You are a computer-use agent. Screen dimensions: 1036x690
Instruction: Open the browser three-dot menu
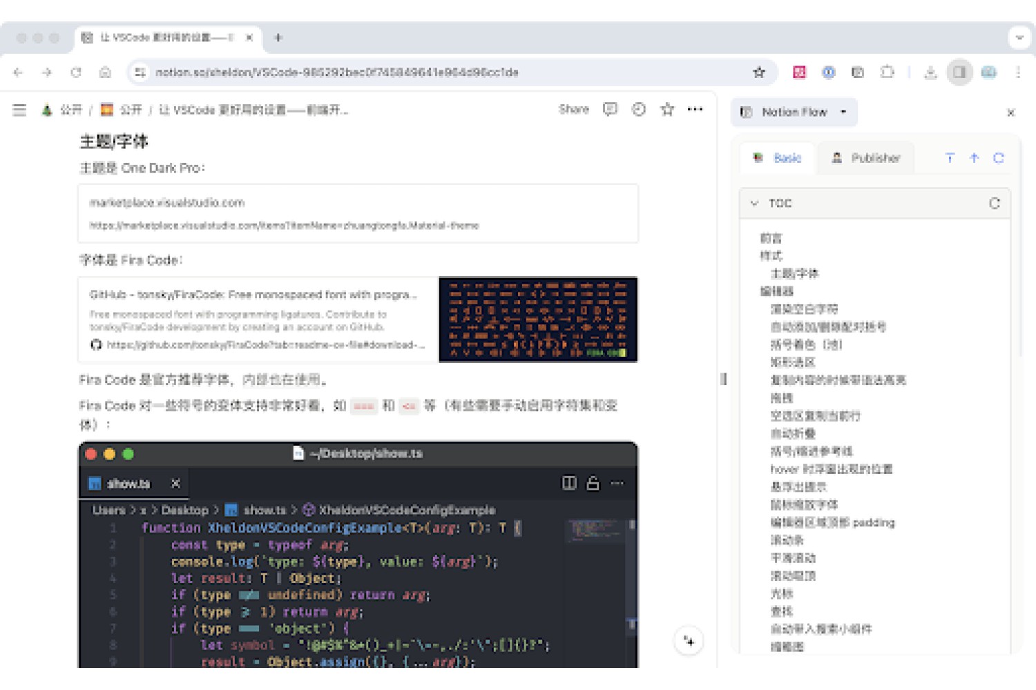point(1018,72)
